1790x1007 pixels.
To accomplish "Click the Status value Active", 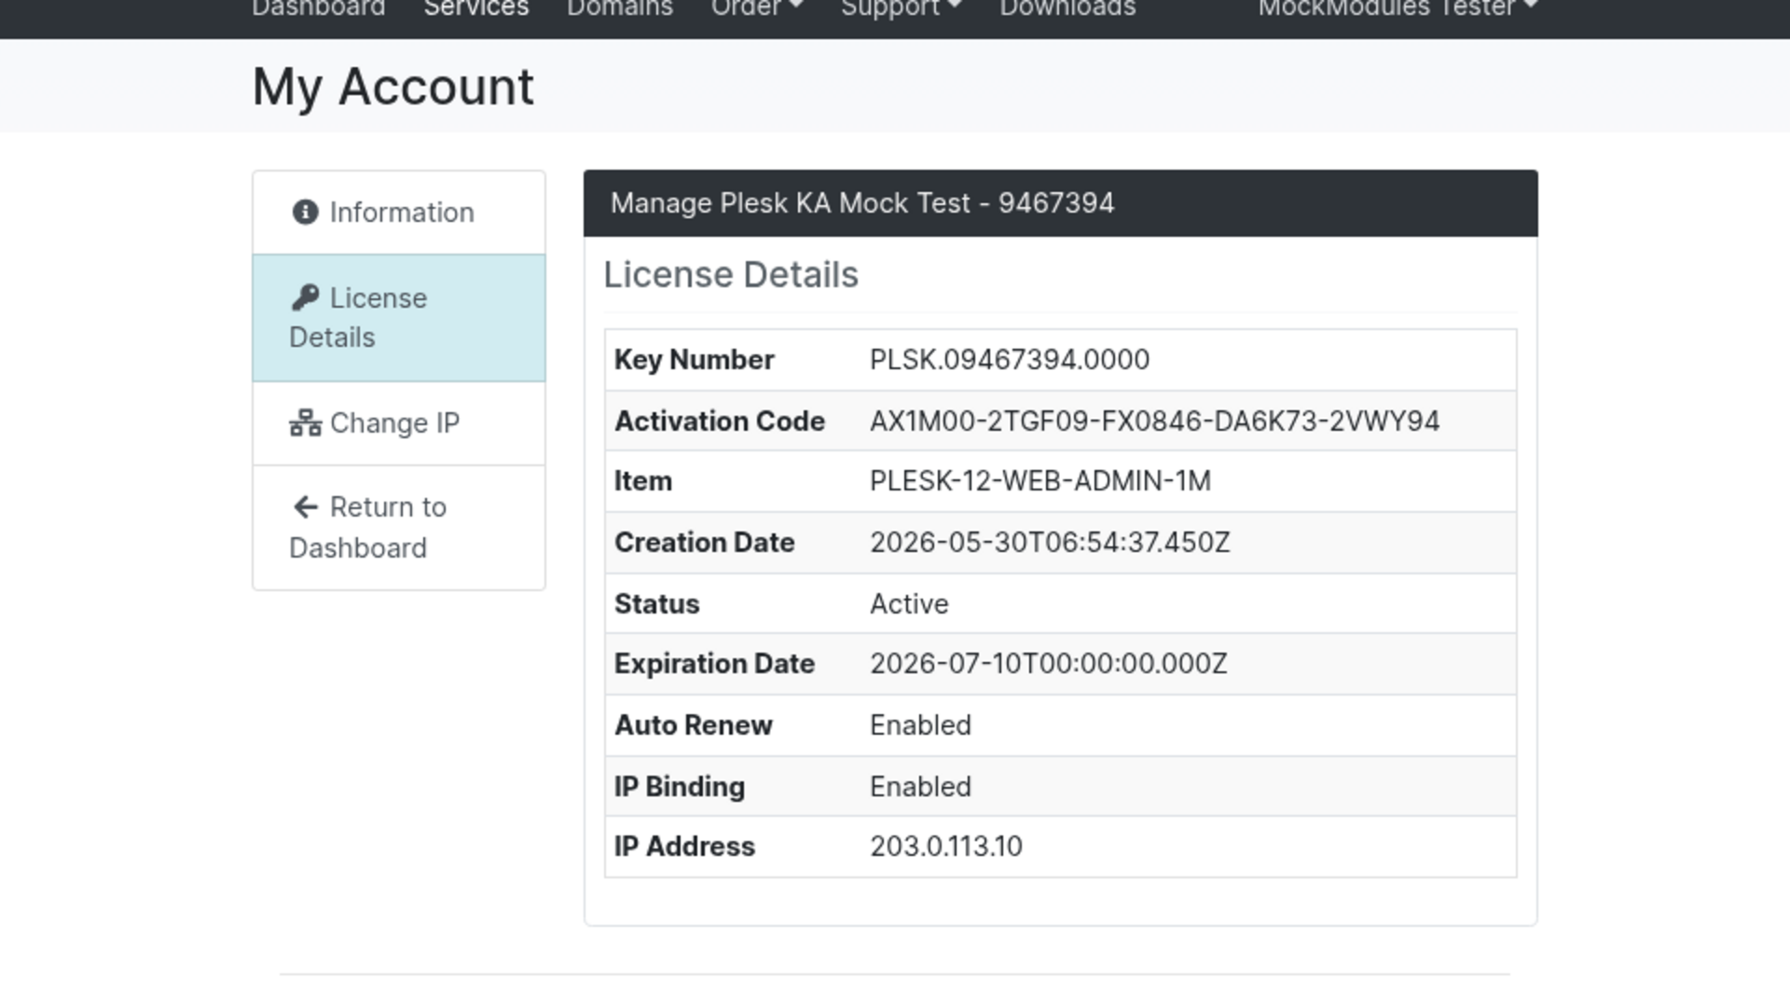I will click(x=909, y=604).
